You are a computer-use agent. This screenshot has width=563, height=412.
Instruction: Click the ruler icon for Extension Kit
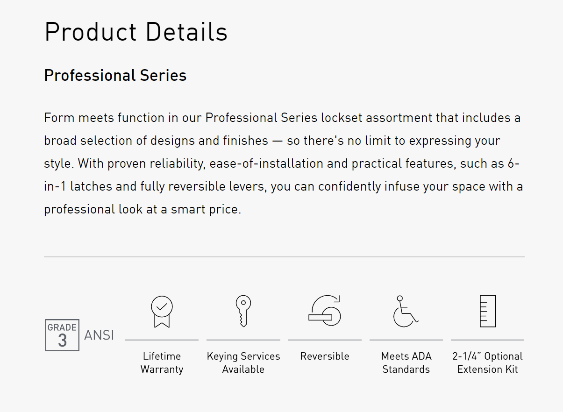point(488,311)
